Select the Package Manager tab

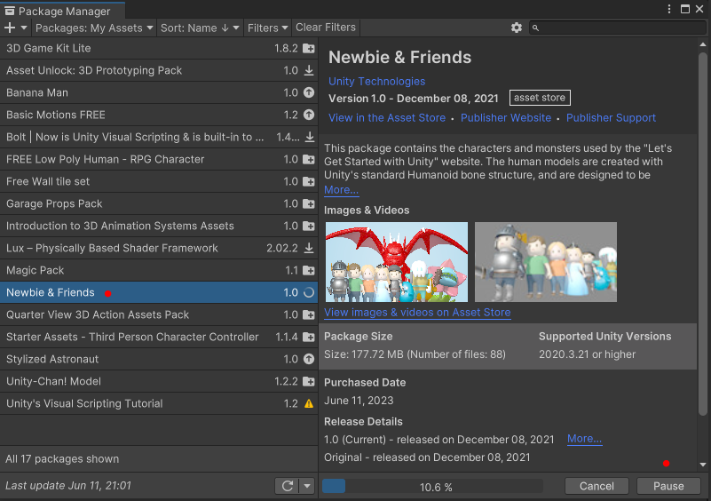coord(63,11)
